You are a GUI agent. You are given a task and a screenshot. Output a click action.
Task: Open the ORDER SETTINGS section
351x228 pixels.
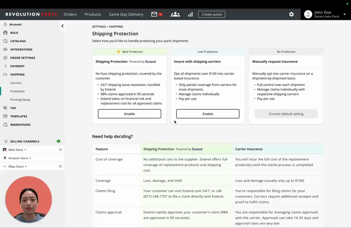click(x=22, y=58)
